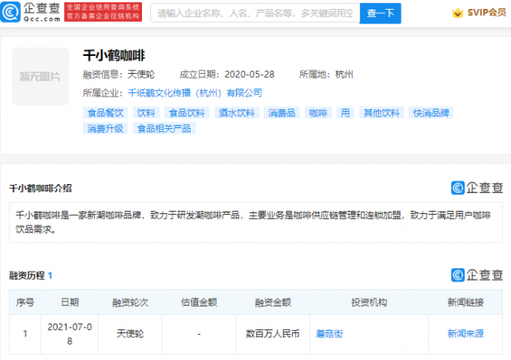This screenshot has width=511, height=360.
Task: Click the 估值金额 column header
Action: pos(199,302)
